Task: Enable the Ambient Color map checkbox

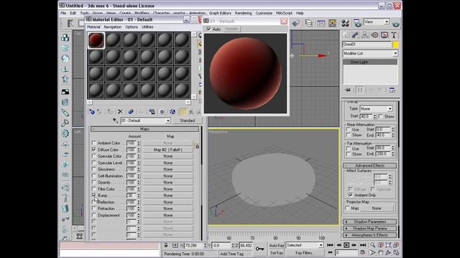Action: 94,143
